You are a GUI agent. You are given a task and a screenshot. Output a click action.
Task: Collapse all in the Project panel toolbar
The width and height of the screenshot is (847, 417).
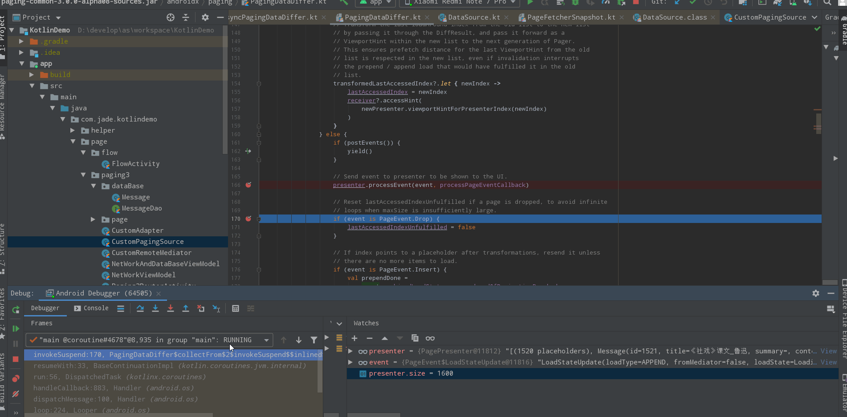pyautogui.click(x=186, y=17)
